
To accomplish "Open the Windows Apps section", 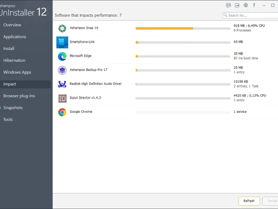I will (17, 72).
